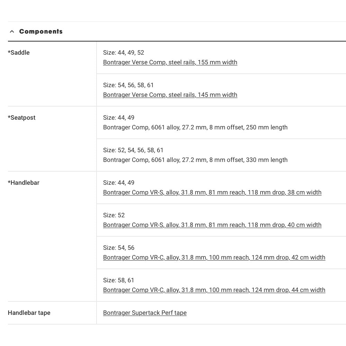Screen dimensions: 346x346
Task: Click the *Seatpost row label
Action: (21, 118)
